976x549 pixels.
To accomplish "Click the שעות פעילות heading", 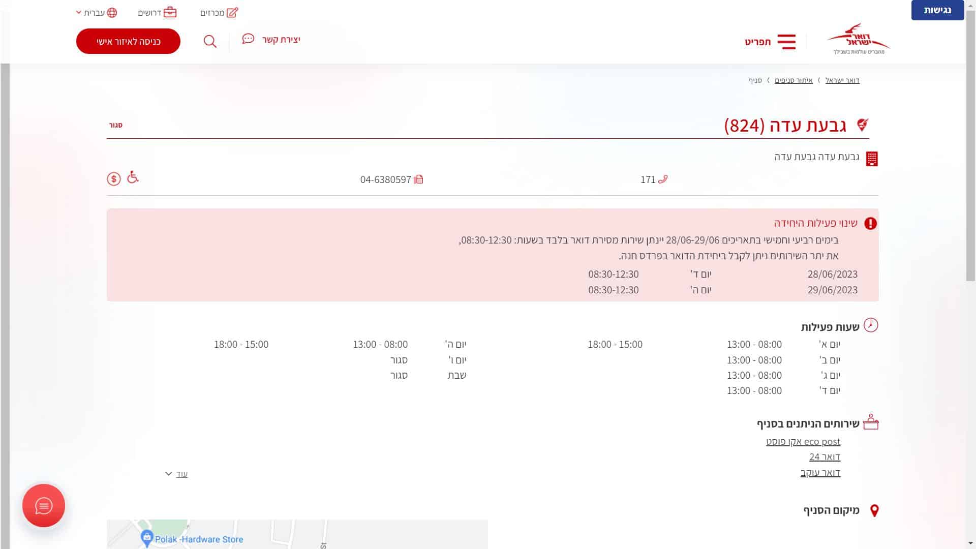I will pyautogui.click(x=830, y=327).
